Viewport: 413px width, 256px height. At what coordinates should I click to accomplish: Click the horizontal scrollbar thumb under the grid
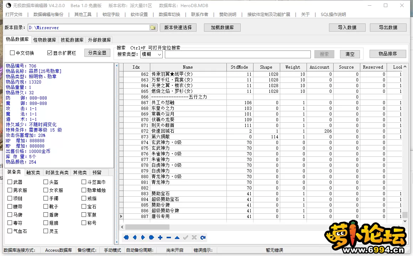click(x=147, y=227)
